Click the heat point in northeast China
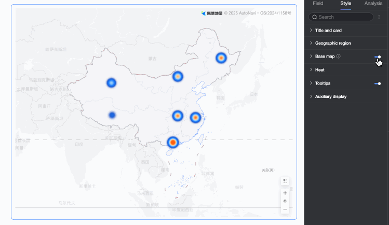 [221, 58]
